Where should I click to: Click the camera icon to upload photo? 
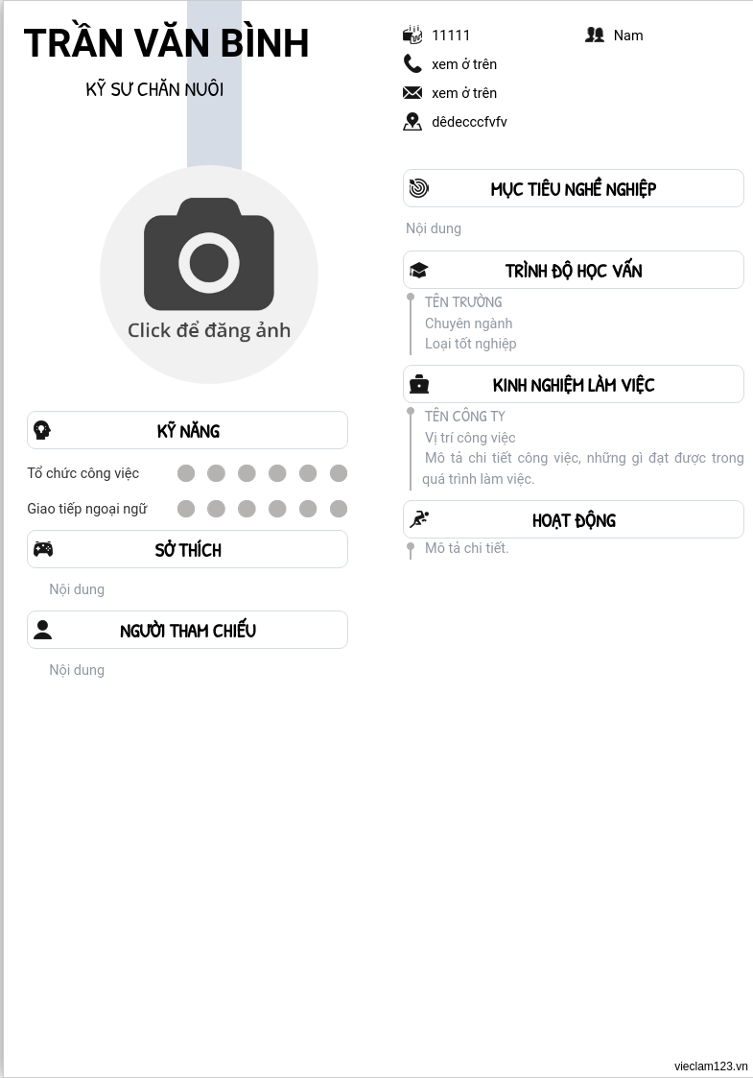(x=209, y=253)
